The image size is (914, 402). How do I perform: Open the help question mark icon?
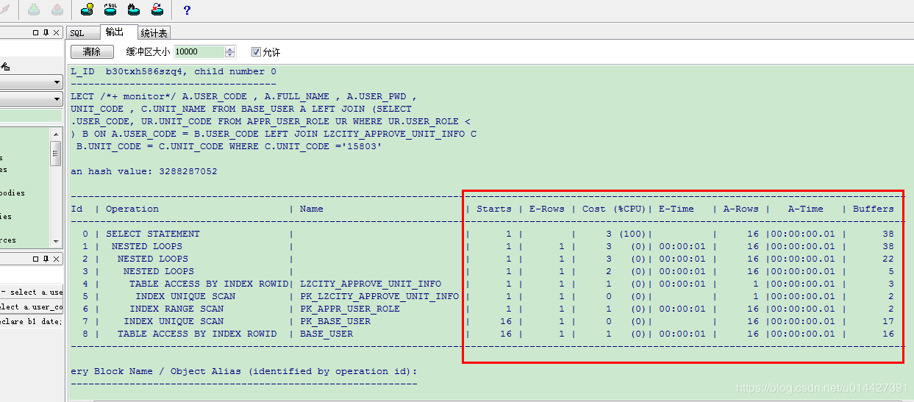(187, 10)
